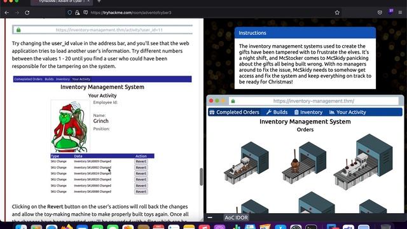The width and height of the screenshot is (407, 229).
Task: Click the 'Orders' heading in simulated browser
Action: [x=305, y=130]
